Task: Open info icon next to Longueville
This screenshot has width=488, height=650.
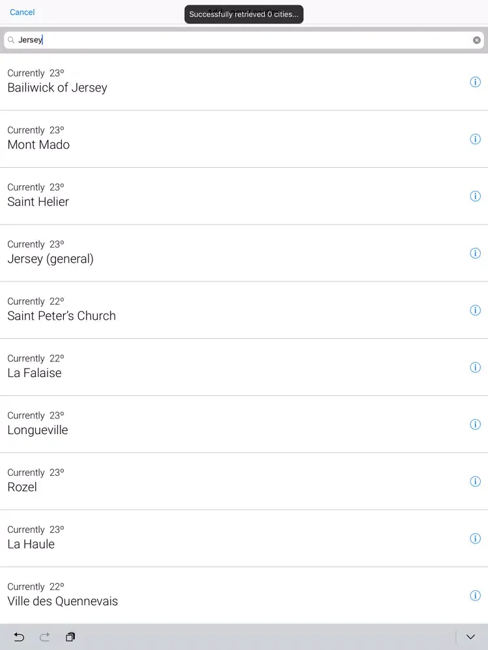Action: [475, 424]
